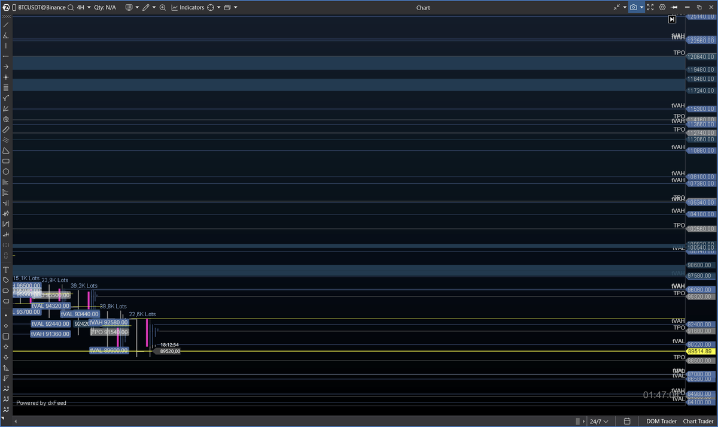Select the angle drawing tool
The height and width of the screenshot is (427, 718).
(6, 35)
